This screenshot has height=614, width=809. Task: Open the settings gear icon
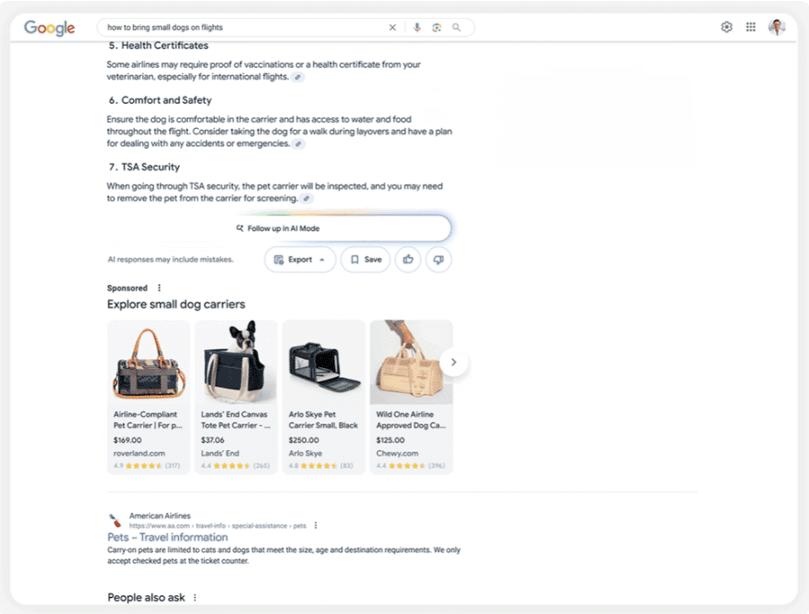(727, 27)
